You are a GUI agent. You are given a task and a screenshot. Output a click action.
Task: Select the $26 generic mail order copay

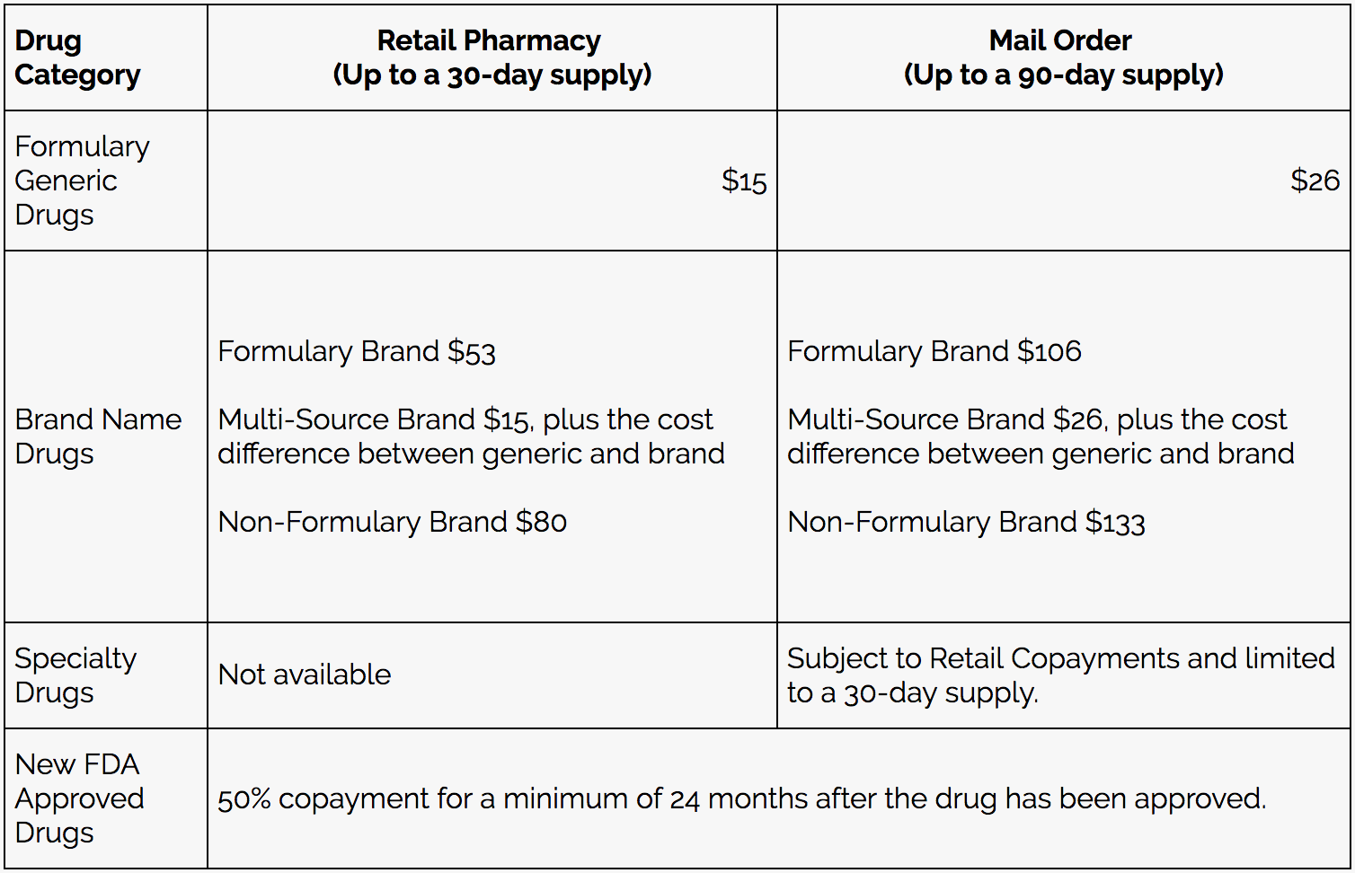(x=1315, y=181)
